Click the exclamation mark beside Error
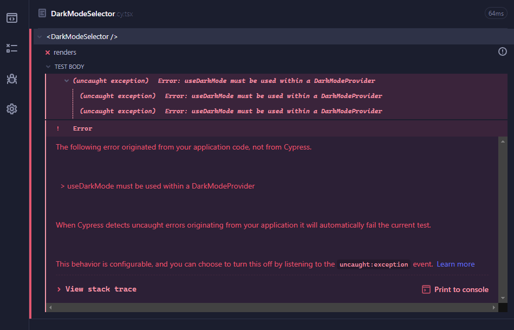 pos(58,128)
